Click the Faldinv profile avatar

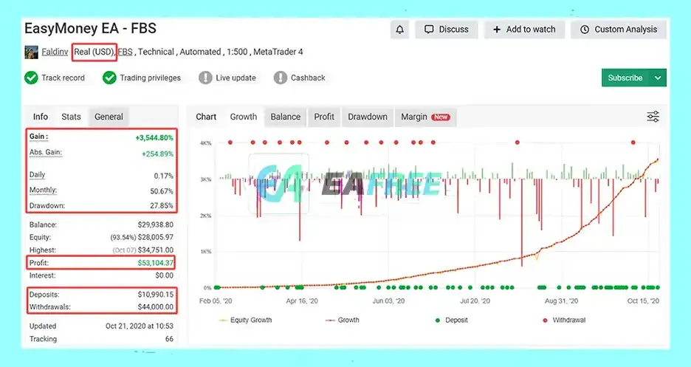(x=31, y=52)
